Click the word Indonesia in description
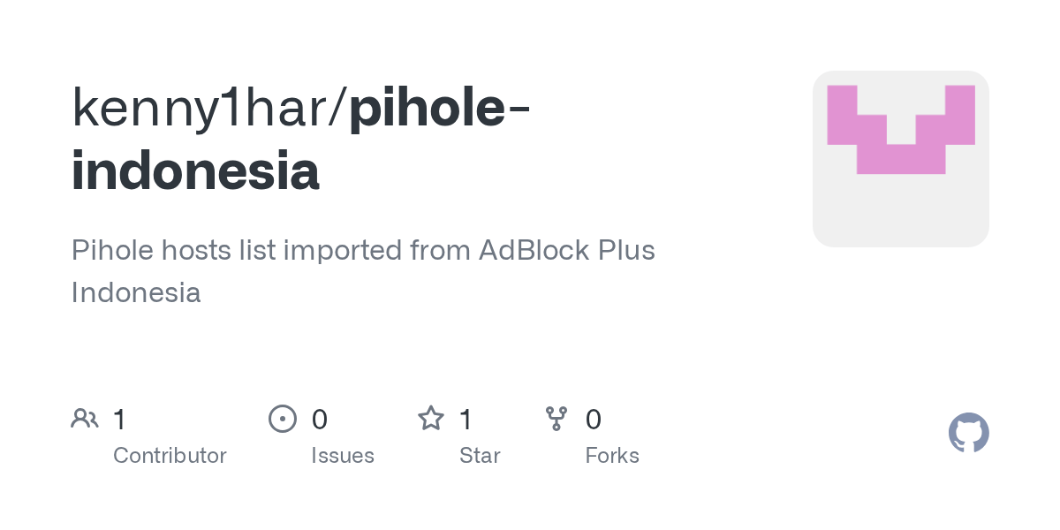The image size is (1060, 530). pyautogui.click(x=136, y=292)
